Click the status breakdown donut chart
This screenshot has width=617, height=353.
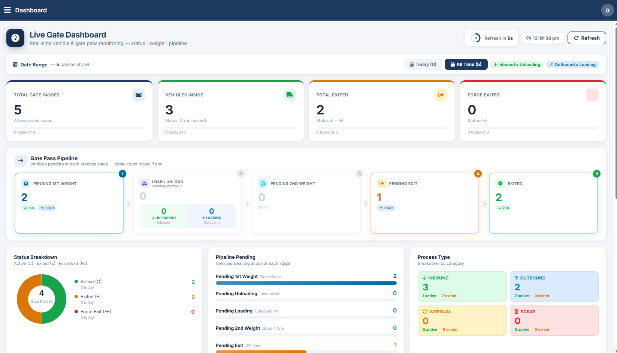[x=42, y=299]
